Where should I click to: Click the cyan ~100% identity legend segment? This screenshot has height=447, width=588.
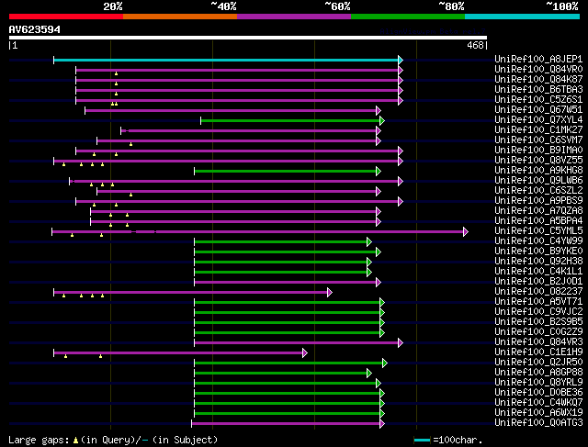[523, 17]
